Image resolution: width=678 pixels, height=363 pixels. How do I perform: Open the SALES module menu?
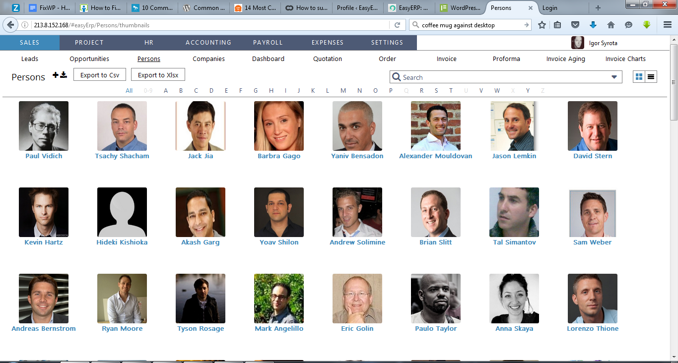tap(30, 43)
